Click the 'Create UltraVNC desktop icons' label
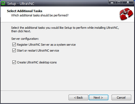Image resolution: width=135 pixels, height=104 pixels. [x=37, y=62]
